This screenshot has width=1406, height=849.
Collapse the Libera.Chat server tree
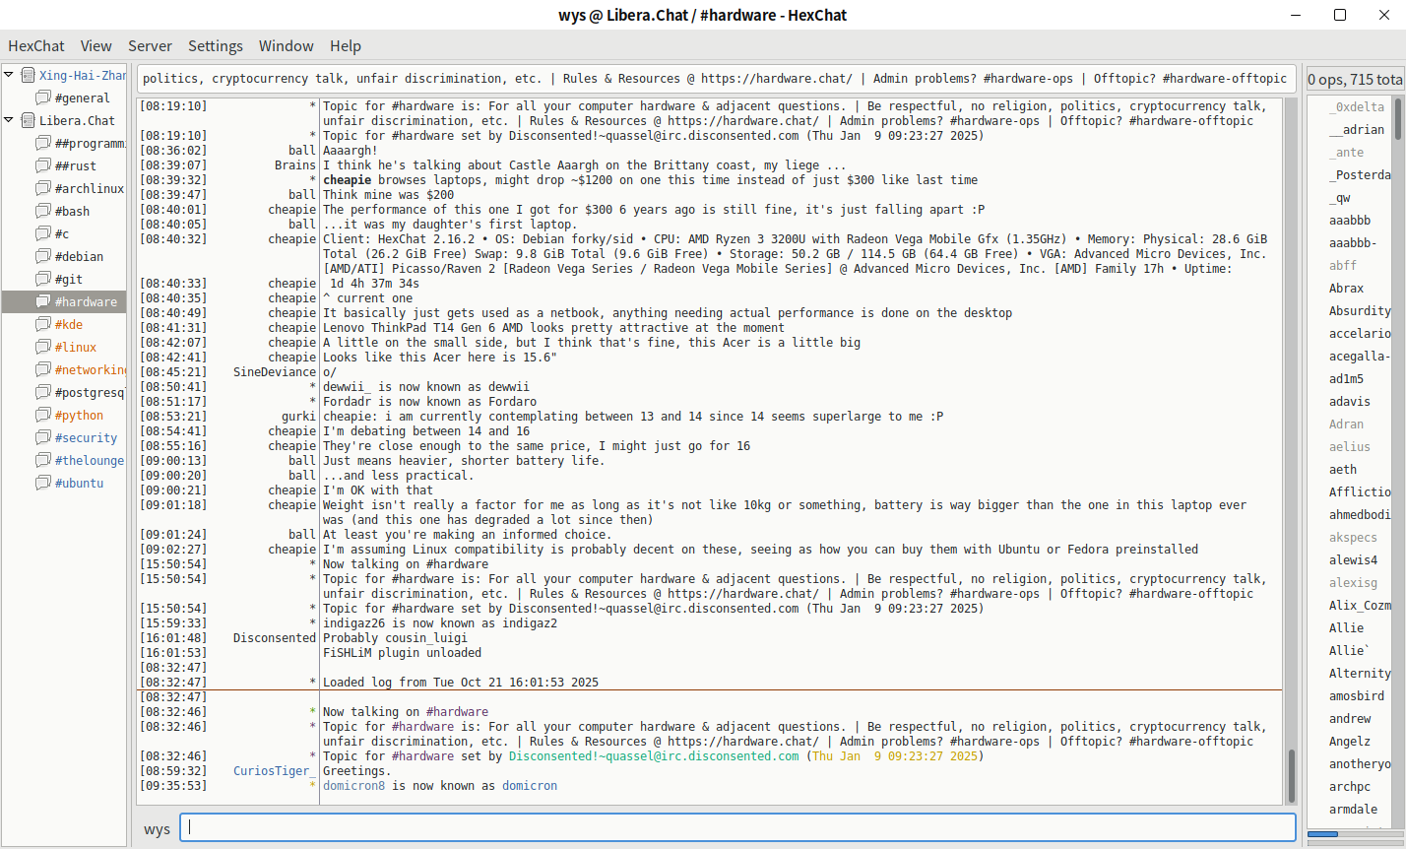[x=9, y=120]
